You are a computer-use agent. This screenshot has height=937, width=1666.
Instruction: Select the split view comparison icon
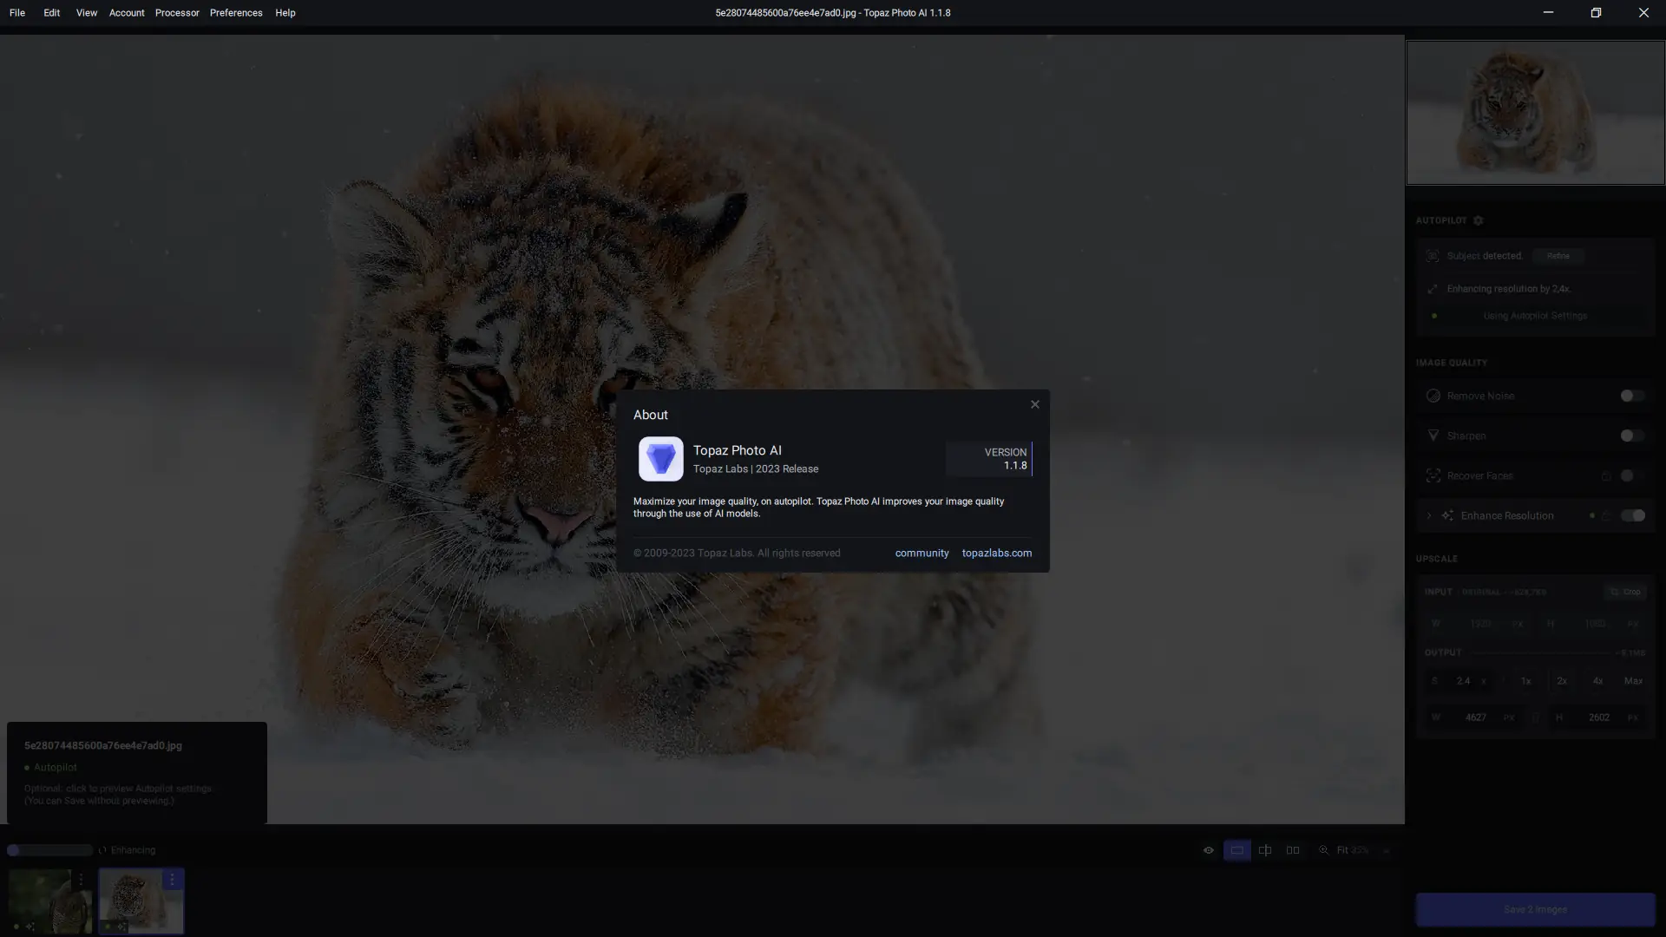click(1265, 850)
